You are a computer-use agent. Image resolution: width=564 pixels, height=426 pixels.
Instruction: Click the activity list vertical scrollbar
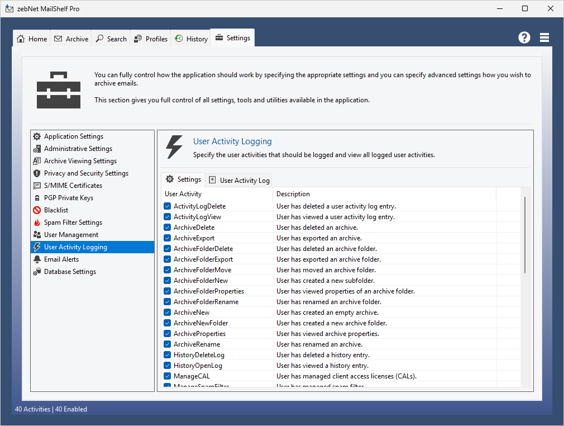(x=525, y=235)
